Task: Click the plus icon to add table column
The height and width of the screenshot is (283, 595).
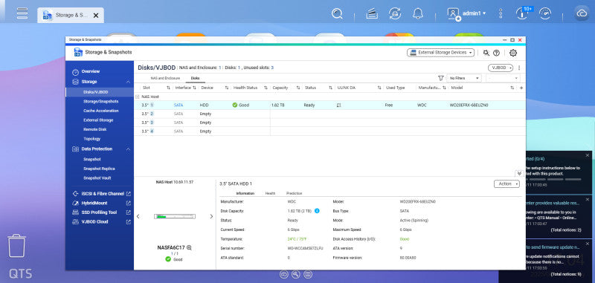Action: [x=521, y=88]
